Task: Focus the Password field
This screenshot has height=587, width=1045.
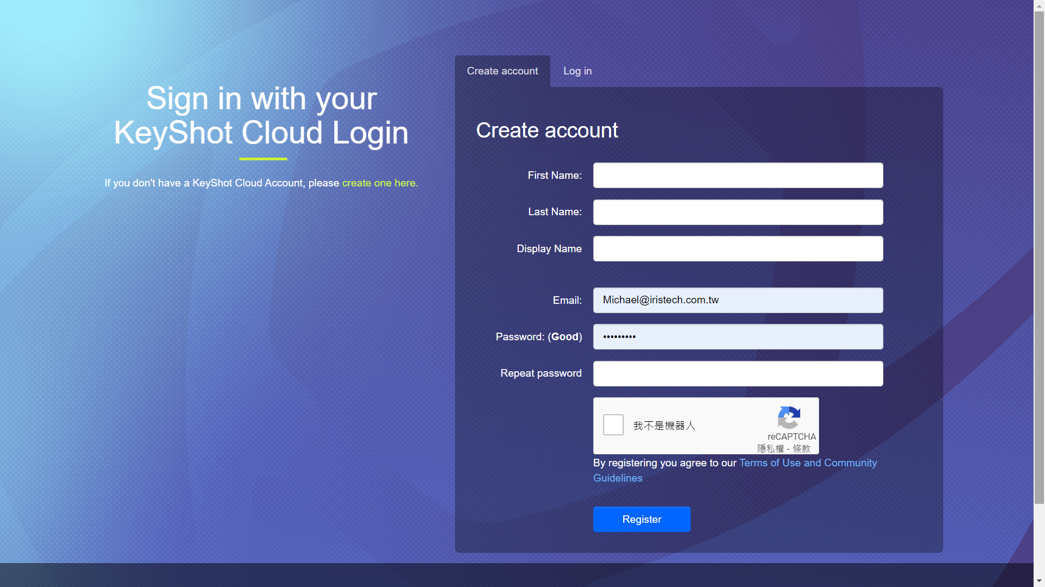Action: click(738, 337)
